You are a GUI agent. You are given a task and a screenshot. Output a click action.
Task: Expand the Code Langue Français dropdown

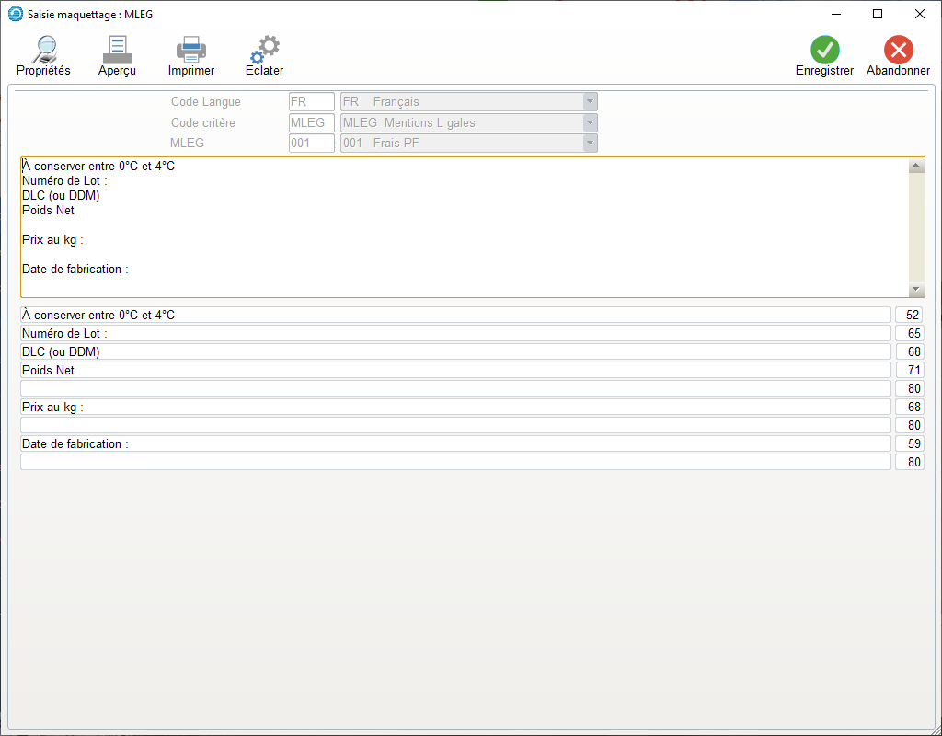coord(590,102)
